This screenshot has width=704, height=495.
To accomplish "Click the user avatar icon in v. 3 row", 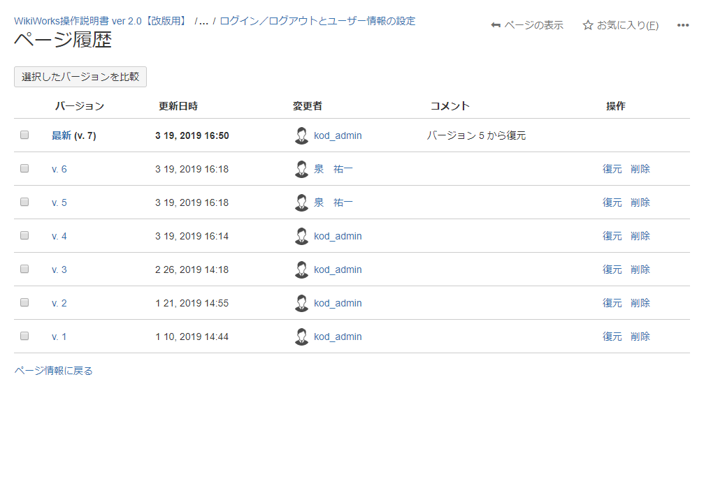I will coord(301,269).
